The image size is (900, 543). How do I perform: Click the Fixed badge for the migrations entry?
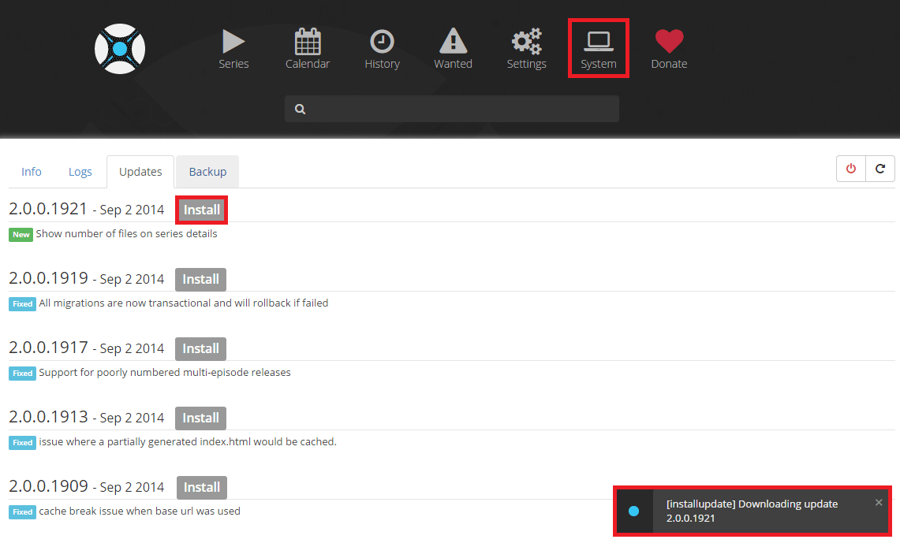coord(22,304)
